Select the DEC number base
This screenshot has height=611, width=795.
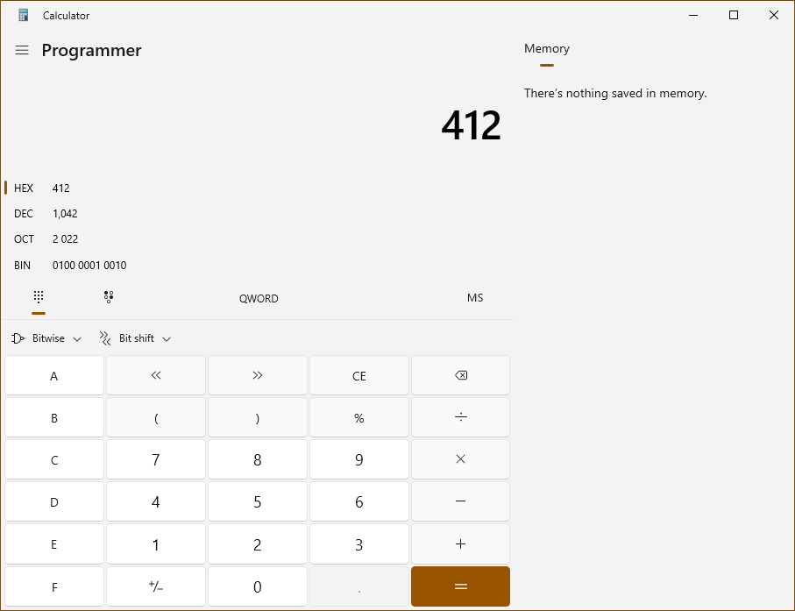[x=257, y=214]
